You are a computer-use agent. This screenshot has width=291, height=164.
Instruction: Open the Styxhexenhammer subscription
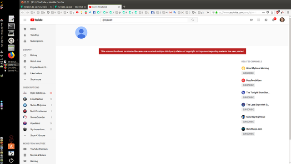(x=38, y=129)
